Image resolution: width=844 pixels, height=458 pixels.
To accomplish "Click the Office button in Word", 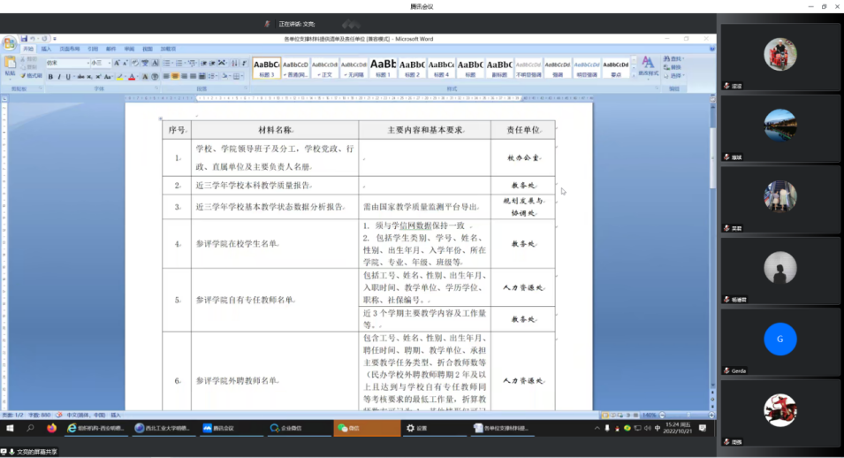I will point(9,42).
